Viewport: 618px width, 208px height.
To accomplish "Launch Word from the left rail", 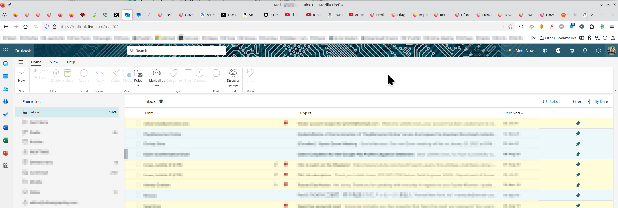I will pyautogui.click(x=6, y=127).
